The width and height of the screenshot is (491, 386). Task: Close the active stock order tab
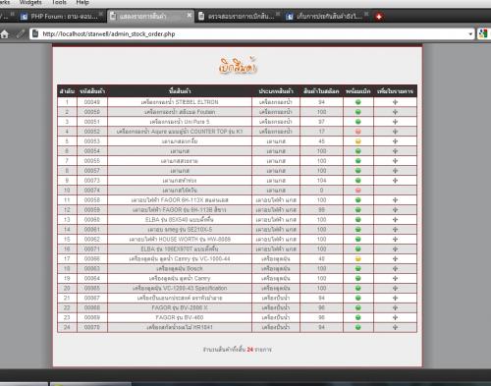190,15
